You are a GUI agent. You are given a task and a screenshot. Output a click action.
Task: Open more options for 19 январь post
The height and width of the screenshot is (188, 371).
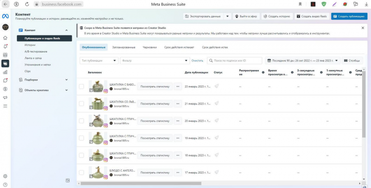pos(178,138)
